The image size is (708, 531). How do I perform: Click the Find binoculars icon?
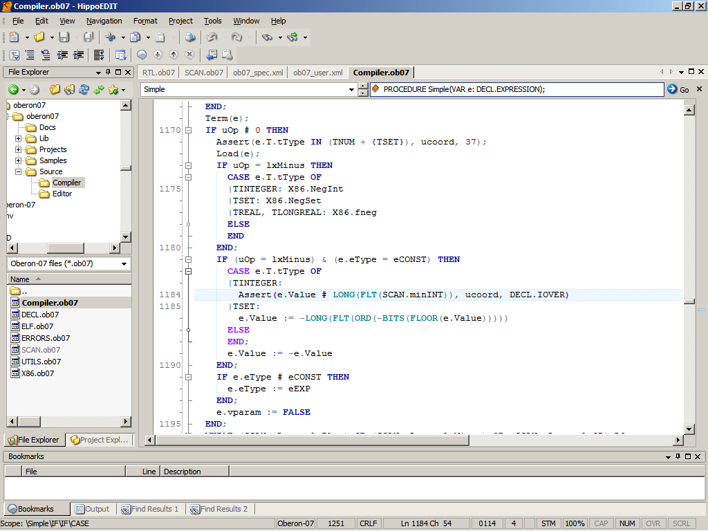[x=267, y=37]
